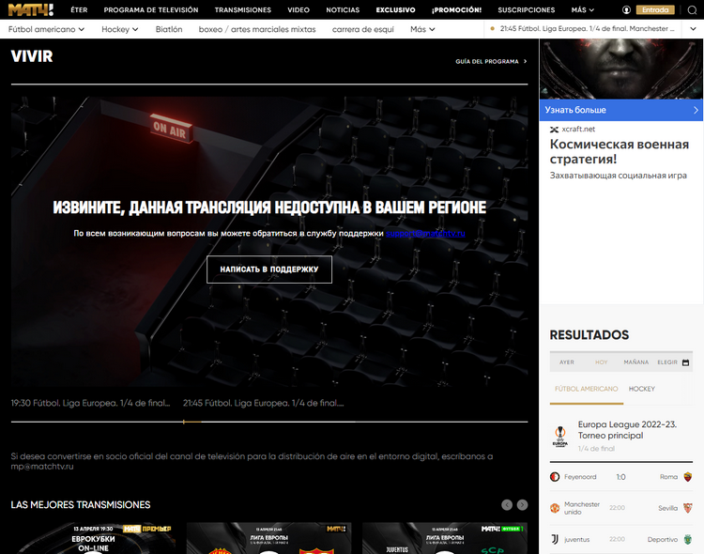Open the carrera de esquí link
Screen dimensions: 704x554
click(362, 29)
